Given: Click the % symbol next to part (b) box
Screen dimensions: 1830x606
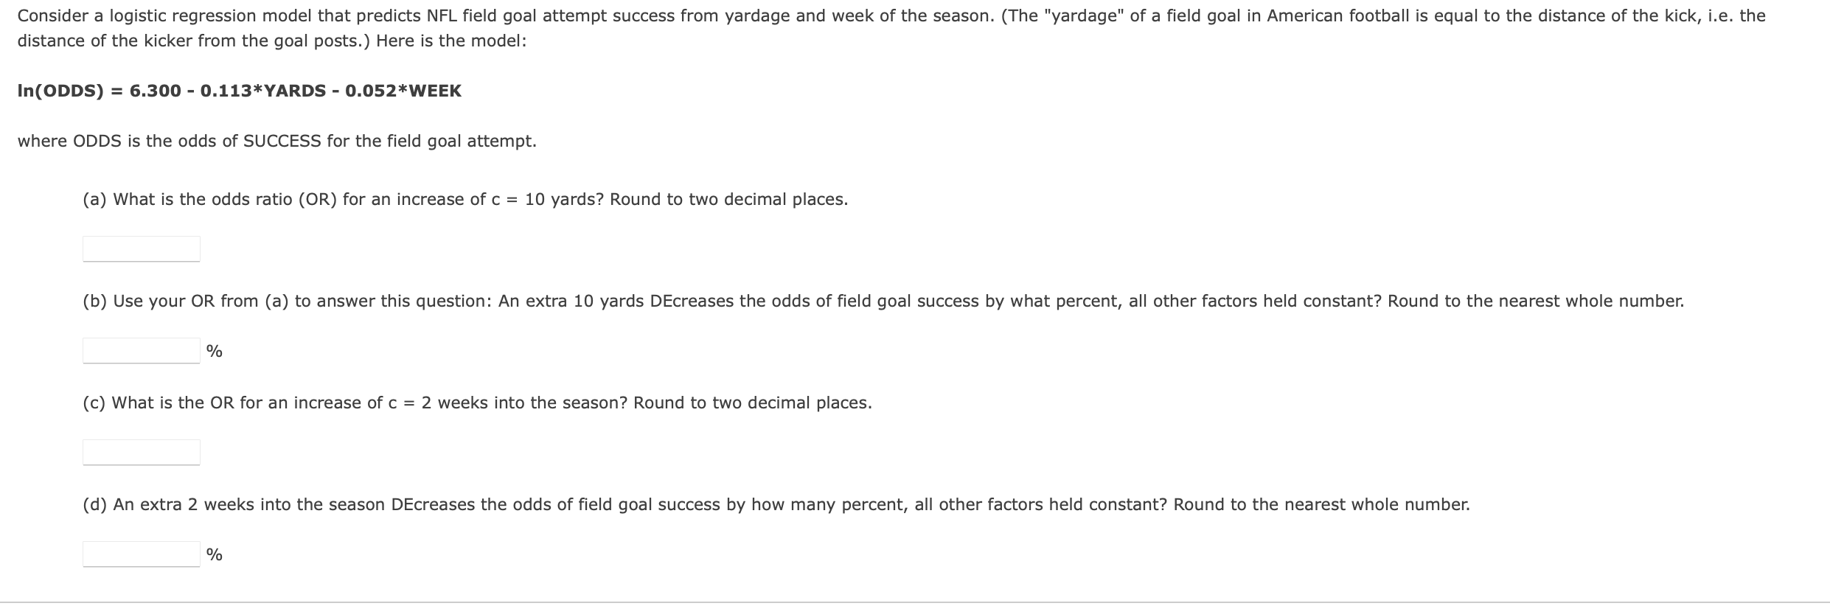Looking at the screenshot, I should (x=214, y=351).
